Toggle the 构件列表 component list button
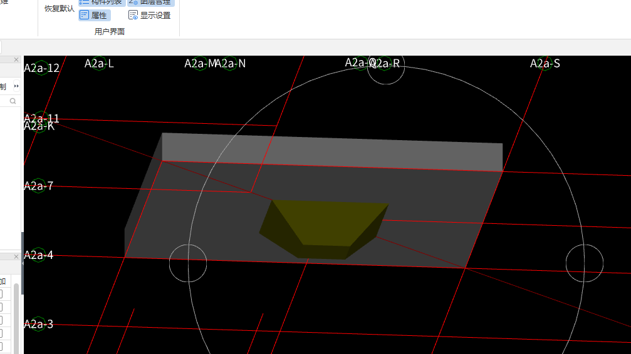 point(101,3)
